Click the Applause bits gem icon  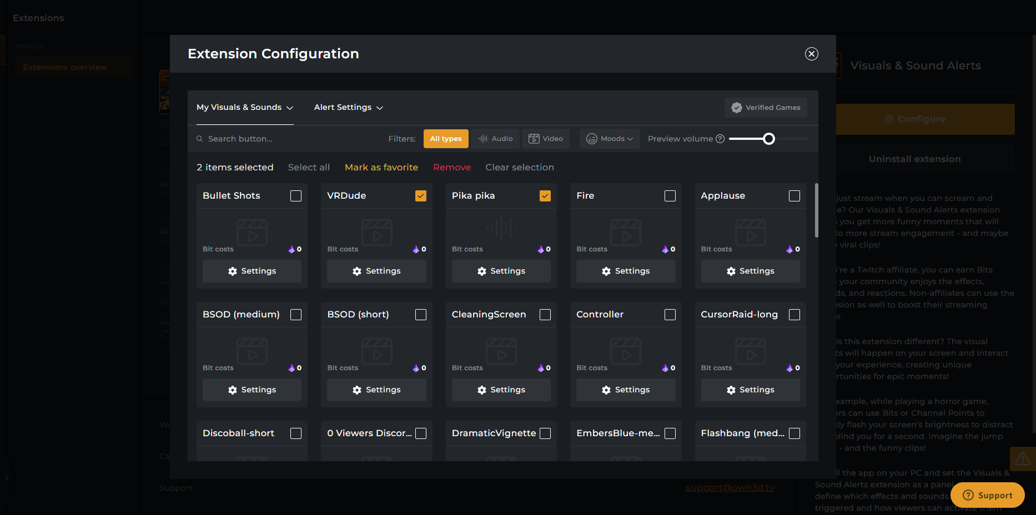(x=790, y=249)
